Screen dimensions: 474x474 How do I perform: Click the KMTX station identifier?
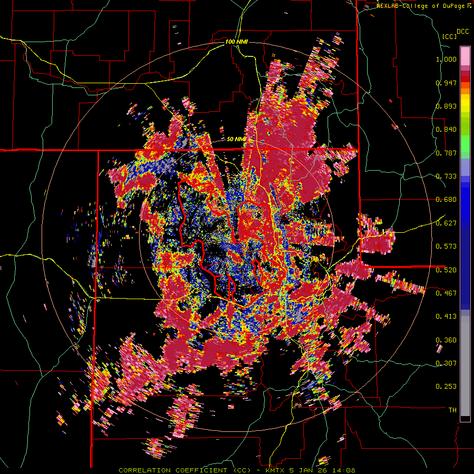tap(275, 470)
